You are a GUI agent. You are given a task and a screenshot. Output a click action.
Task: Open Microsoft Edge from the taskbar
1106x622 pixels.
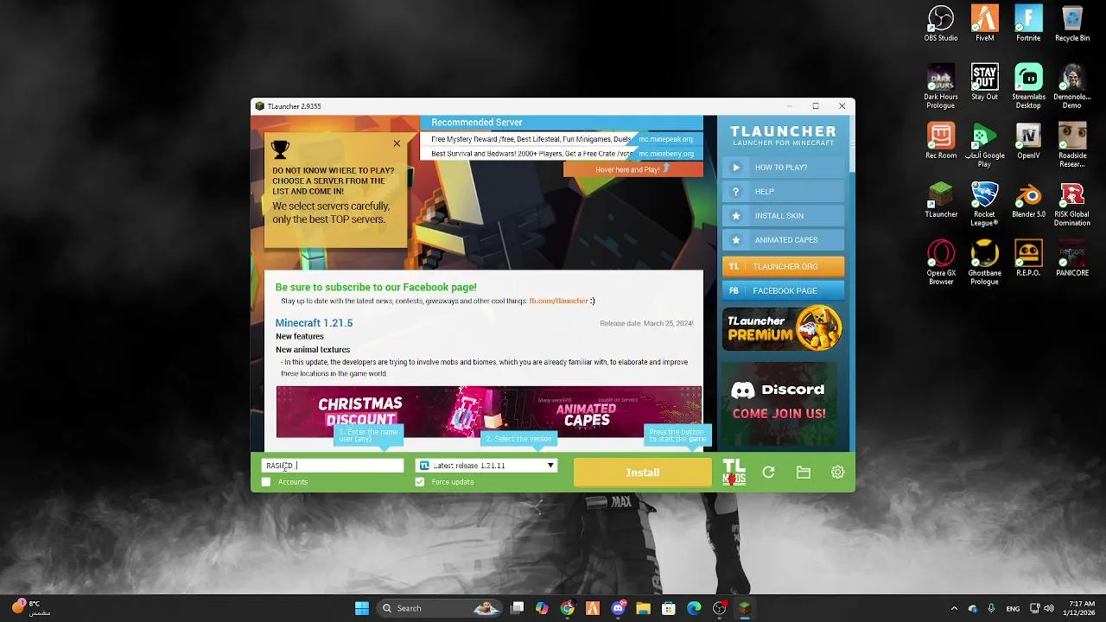click(x=694, y=608)
